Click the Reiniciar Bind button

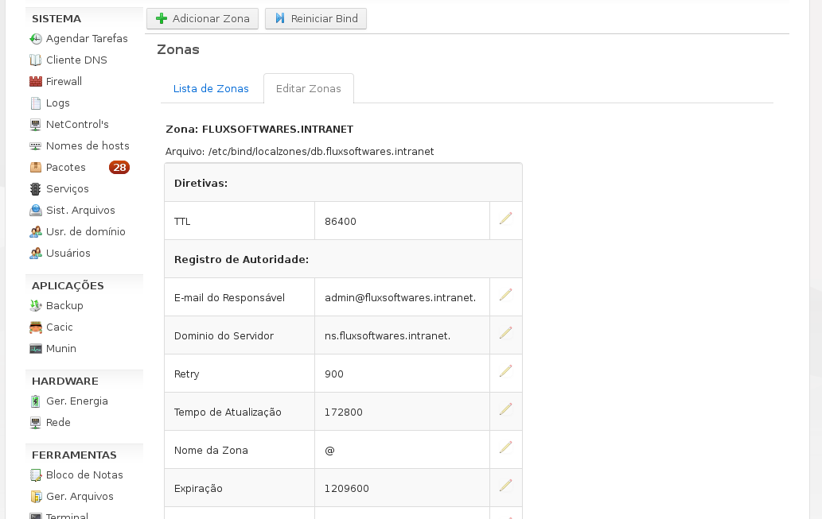[316, 19]
